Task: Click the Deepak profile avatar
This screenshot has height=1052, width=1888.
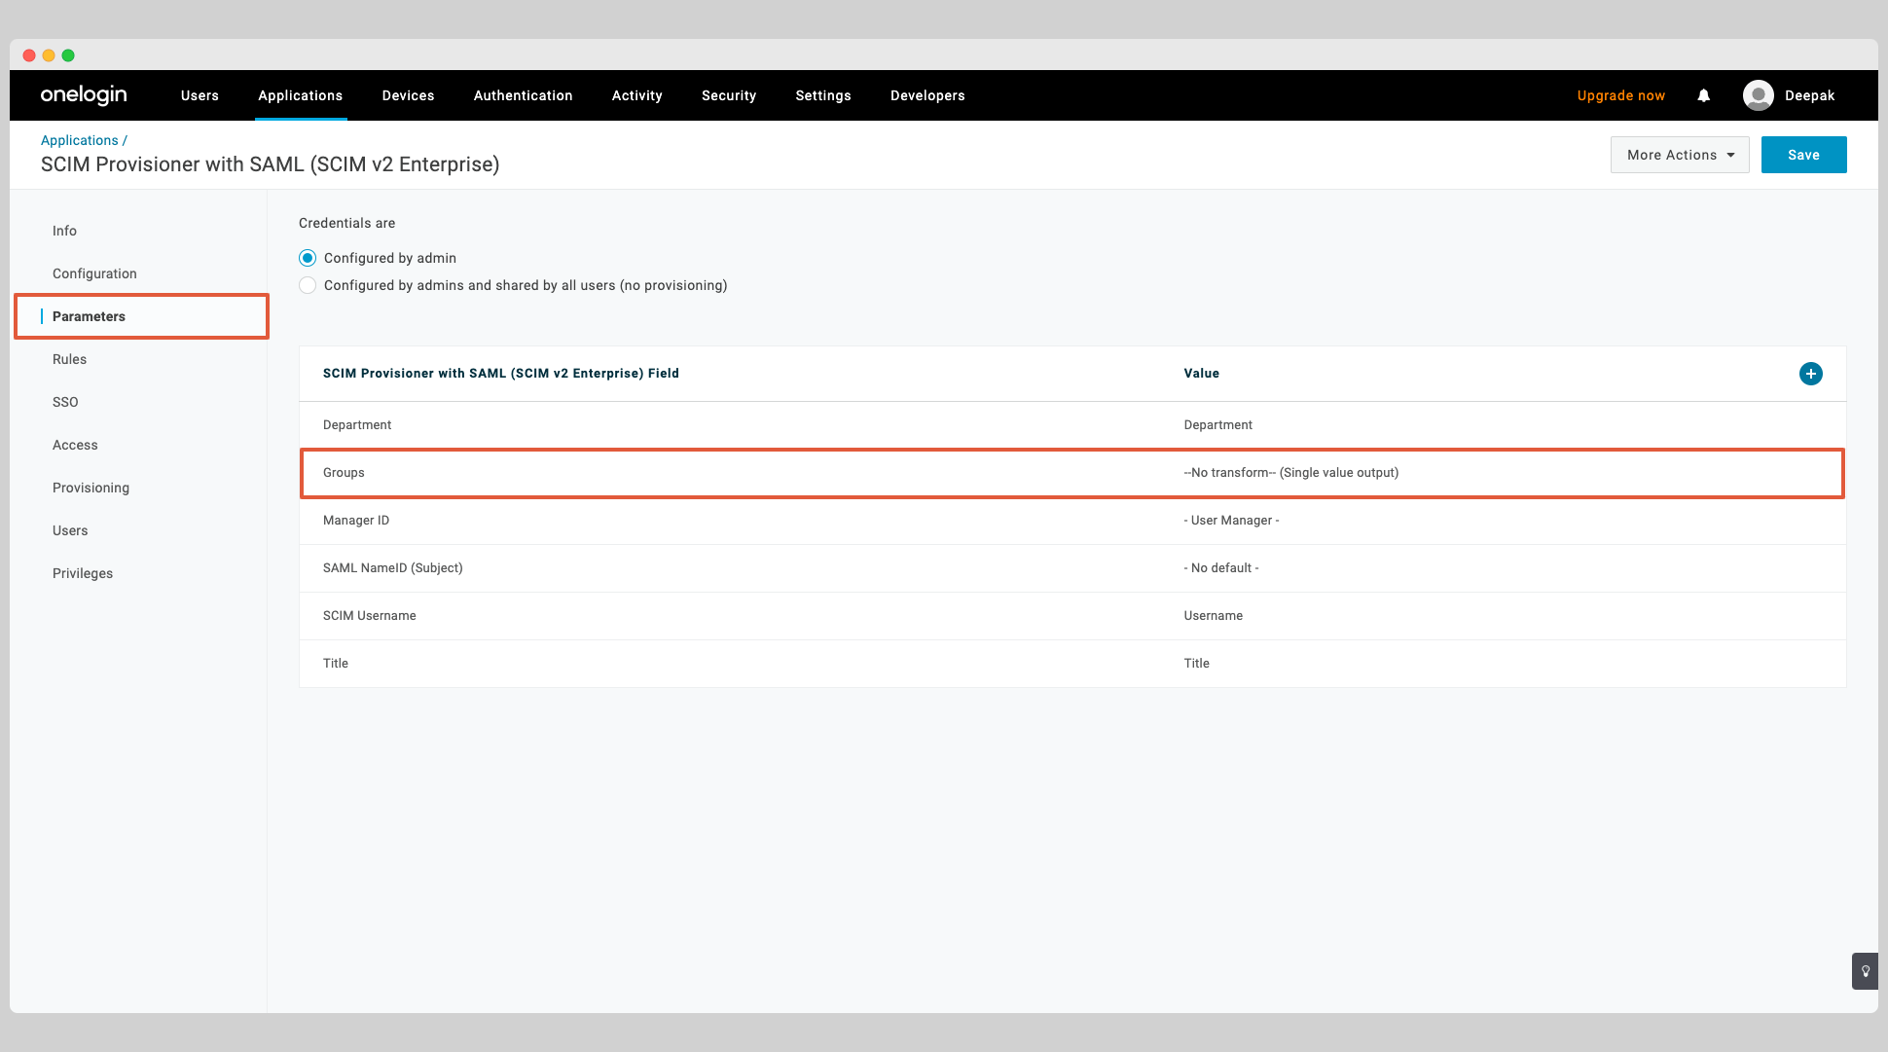Action: point(1759,94)
